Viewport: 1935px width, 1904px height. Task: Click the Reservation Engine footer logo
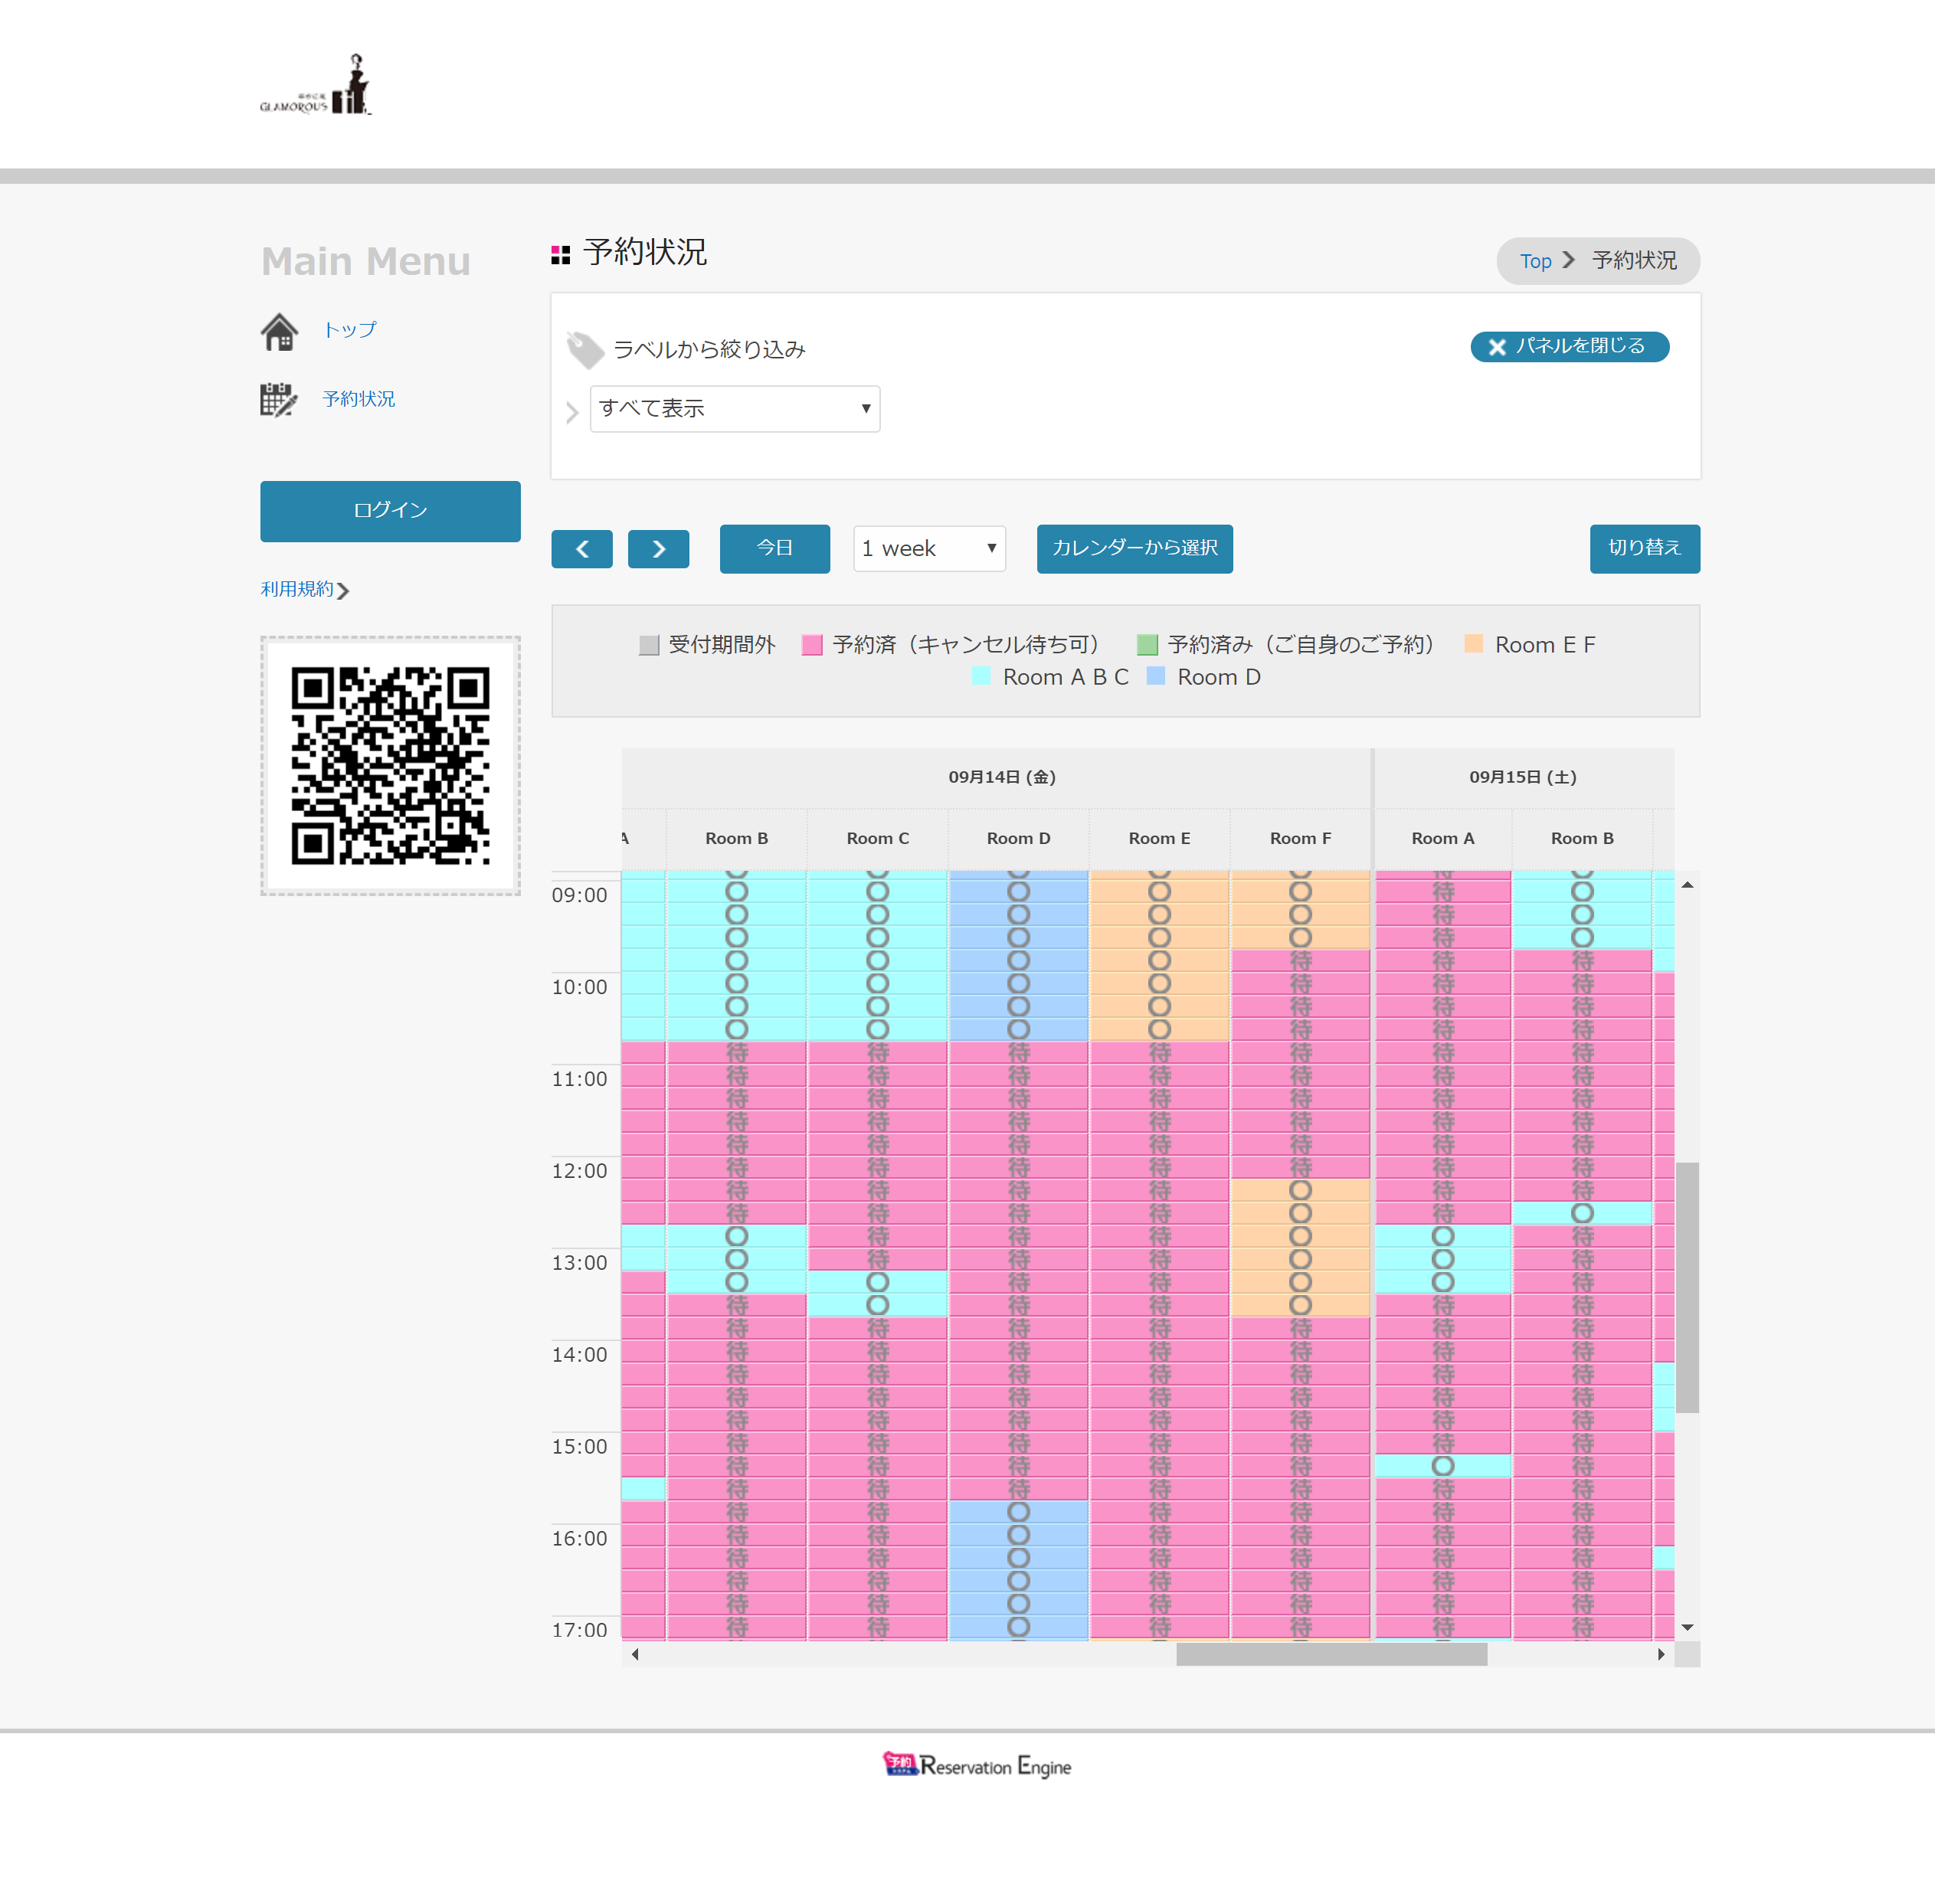(976, 1766)
